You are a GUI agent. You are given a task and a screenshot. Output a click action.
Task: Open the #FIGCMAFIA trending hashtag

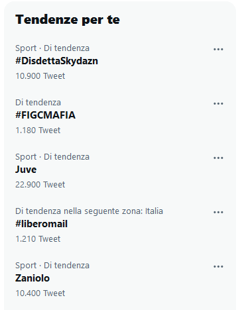tap(45, 115)
